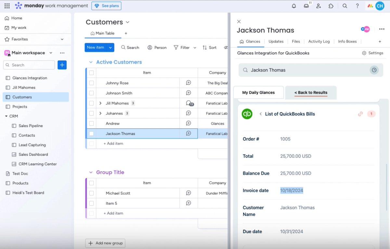Collapse the Active Customers group
The height and width of the screenshot is (249, 390).
point(91,62)
